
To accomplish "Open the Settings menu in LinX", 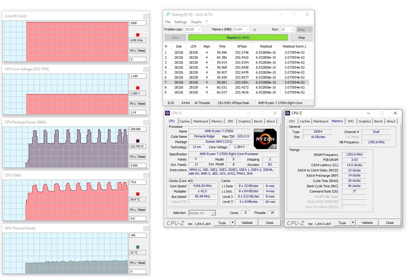I will point(181,22).
